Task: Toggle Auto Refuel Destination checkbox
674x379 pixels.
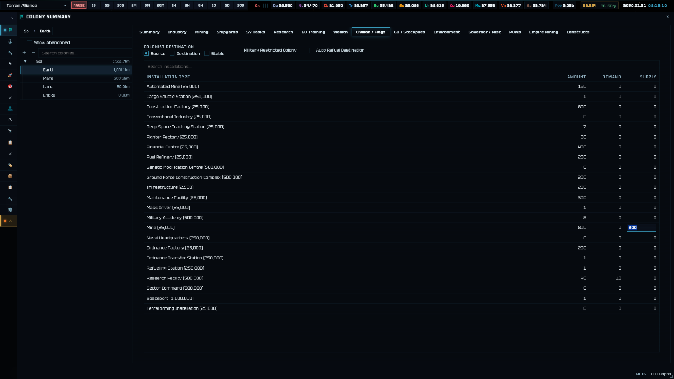Action: pyautogui.click(x=311, y=51)
